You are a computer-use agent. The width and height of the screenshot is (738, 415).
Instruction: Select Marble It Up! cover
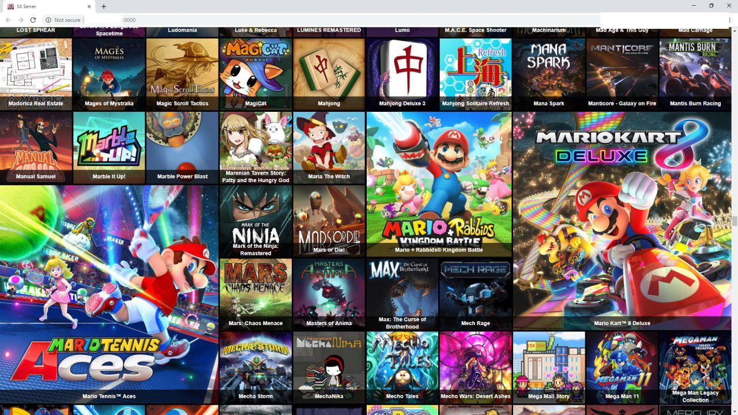click(109, 148)
